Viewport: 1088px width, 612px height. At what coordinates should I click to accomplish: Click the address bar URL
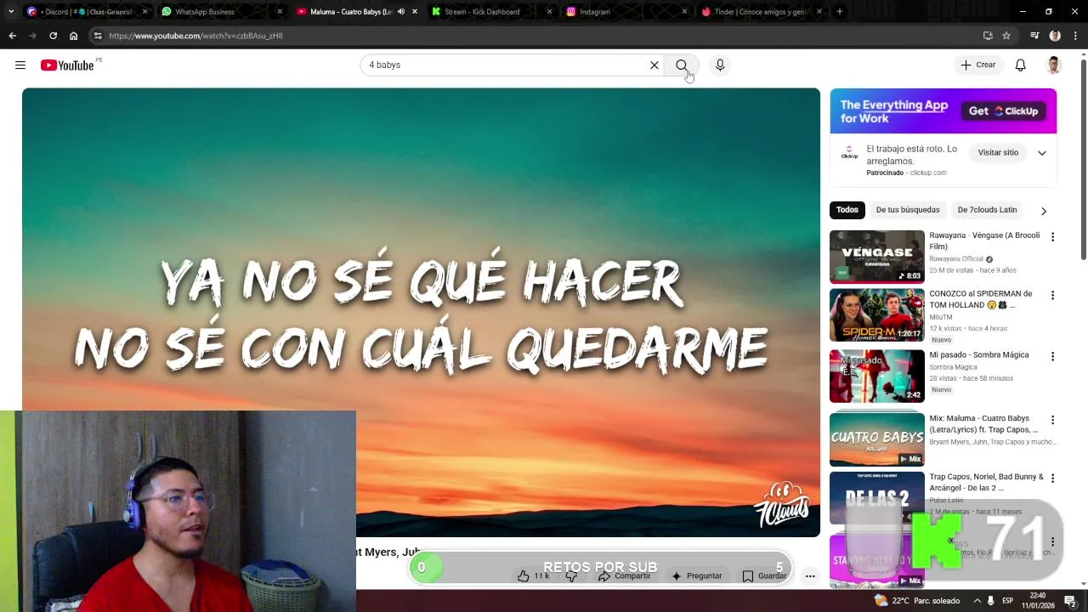click(195, 36)
